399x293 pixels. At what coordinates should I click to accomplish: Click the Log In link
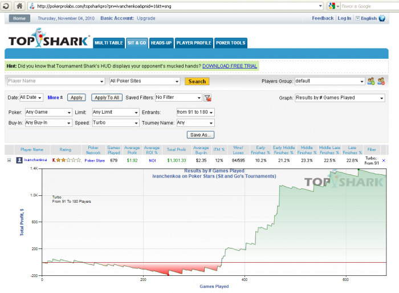344,18
